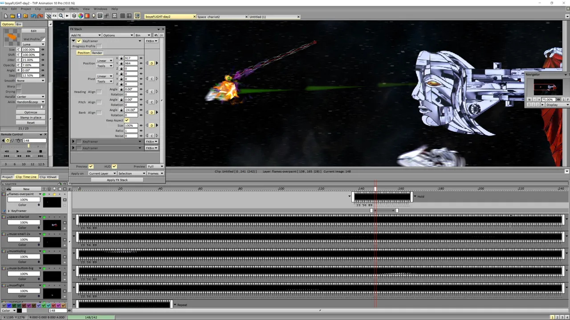Step to the next frame in Remote Control
Image resolution: width=570 pixels, height=320 pixels.
(x=29, y=151)
